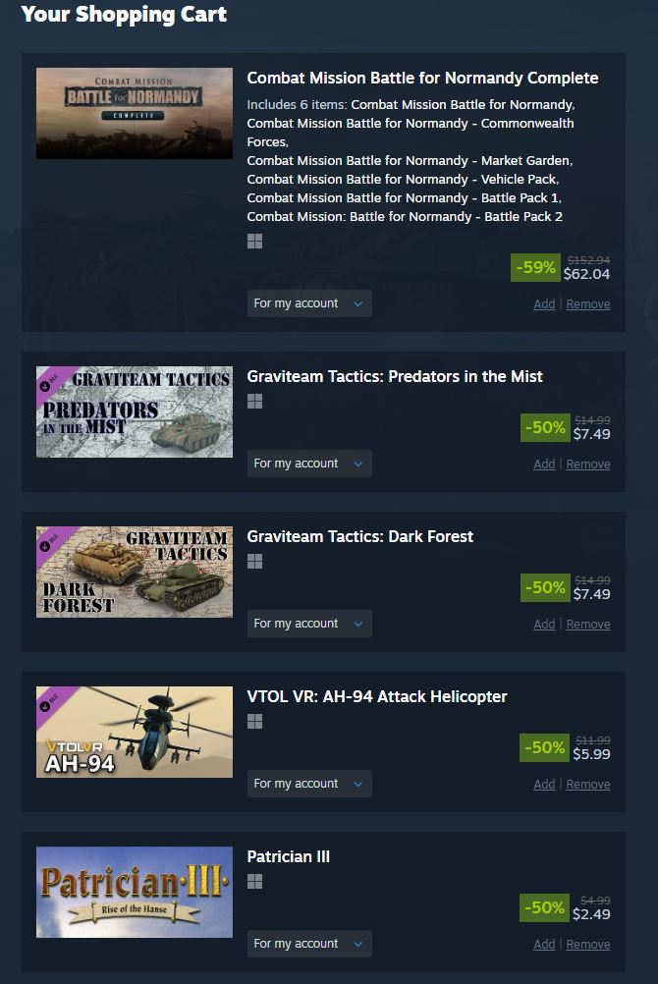Click Windows icon for Dark Forest

[x=255, y=561]
